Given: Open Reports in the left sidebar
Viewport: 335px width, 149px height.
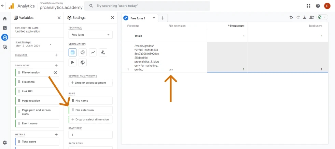Looking at the screenshot, I should pos(5,28).
